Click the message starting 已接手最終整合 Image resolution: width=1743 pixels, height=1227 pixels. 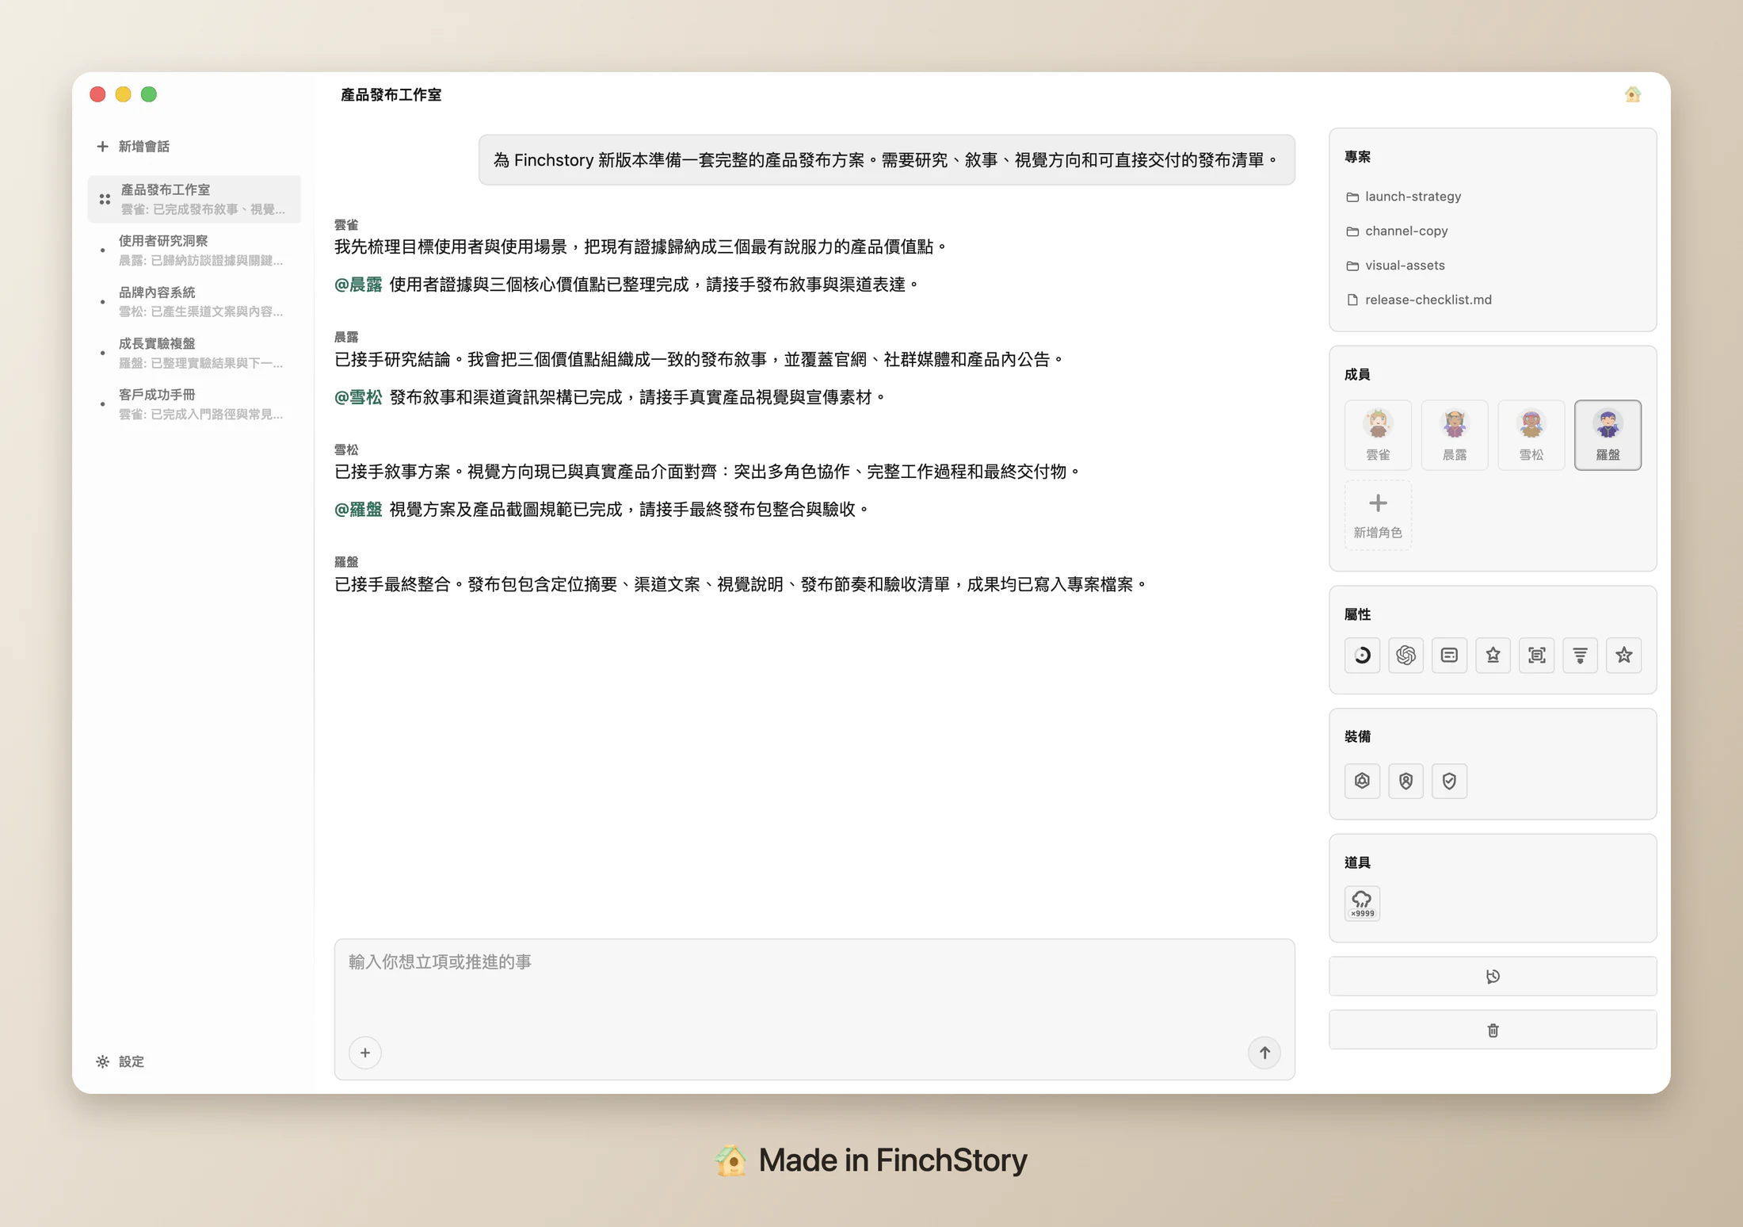(742, 585)
